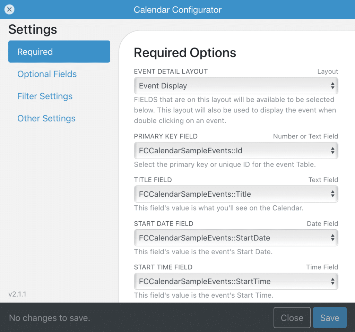
Task: Close the Calendar Configurator with X icon
Action: [9, 9]
